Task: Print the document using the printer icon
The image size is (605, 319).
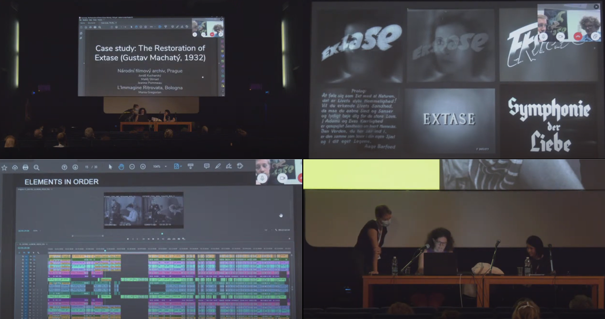Action: 26,168
